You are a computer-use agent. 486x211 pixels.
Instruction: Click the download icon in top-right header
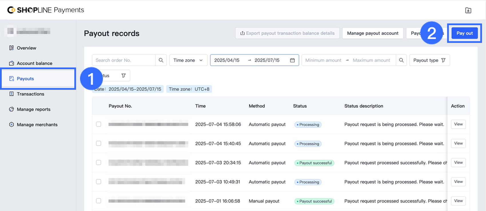click(x=468, y=11)
